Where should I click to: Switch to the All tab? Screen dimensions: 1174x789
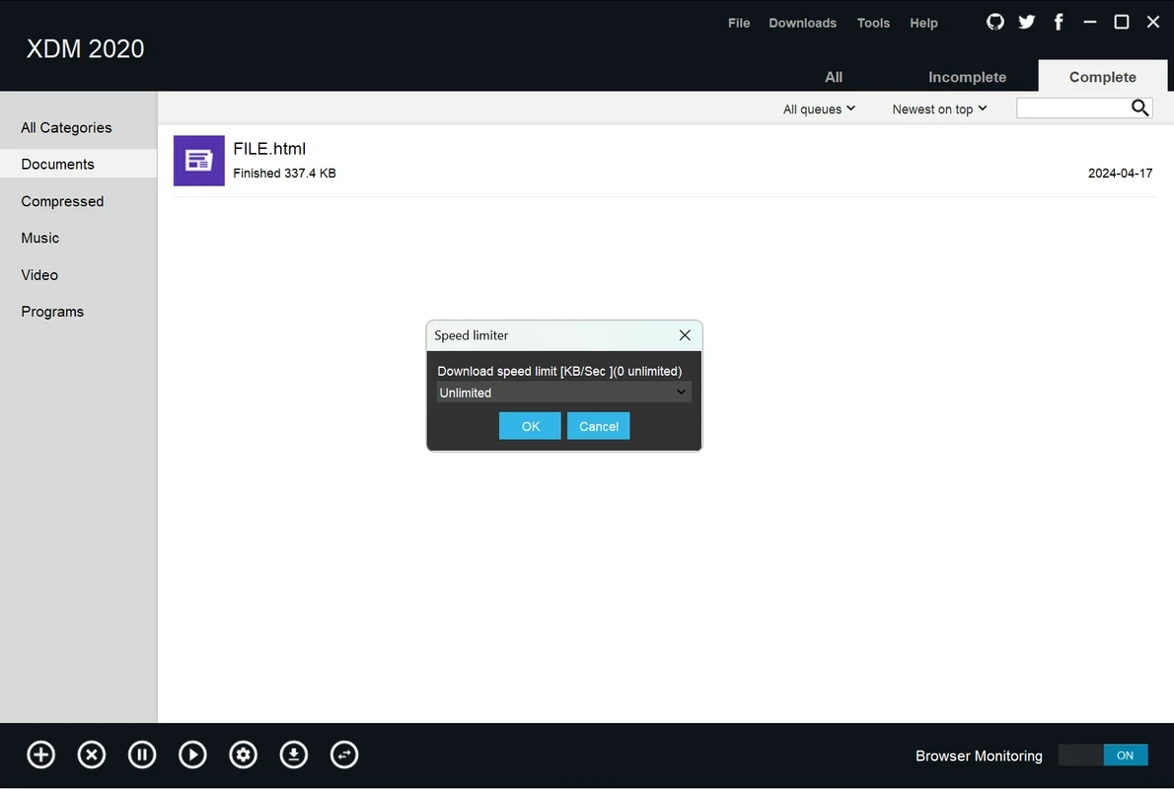[834, 77]
